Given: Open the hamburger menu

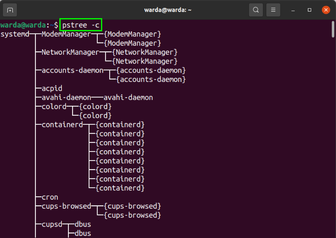Looking at the screenshot, I should coord(273,10).
